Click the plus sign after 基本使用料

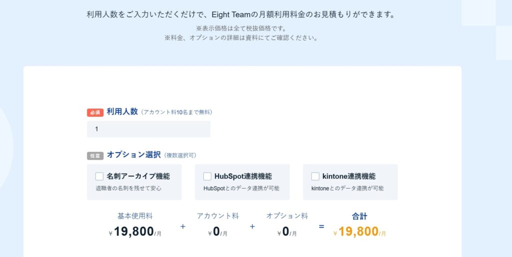[x=182, y=226]
